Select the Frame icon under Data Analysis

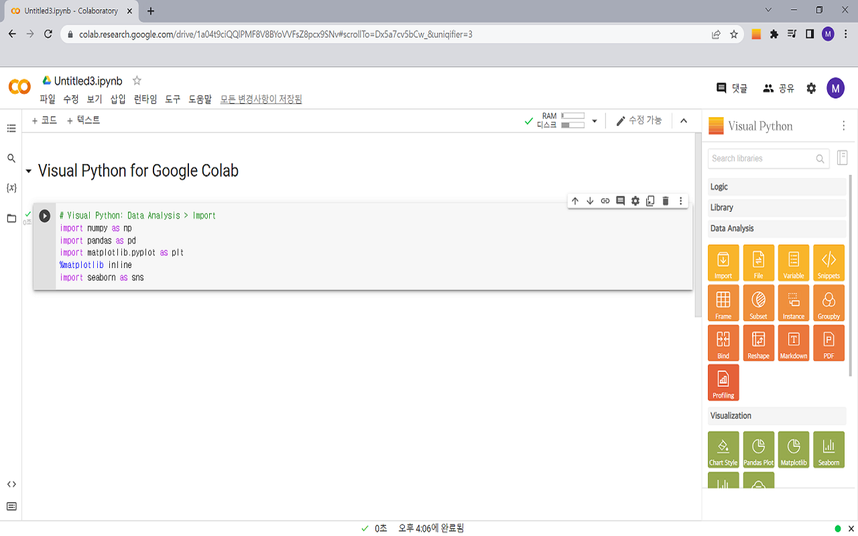(723, 303)
